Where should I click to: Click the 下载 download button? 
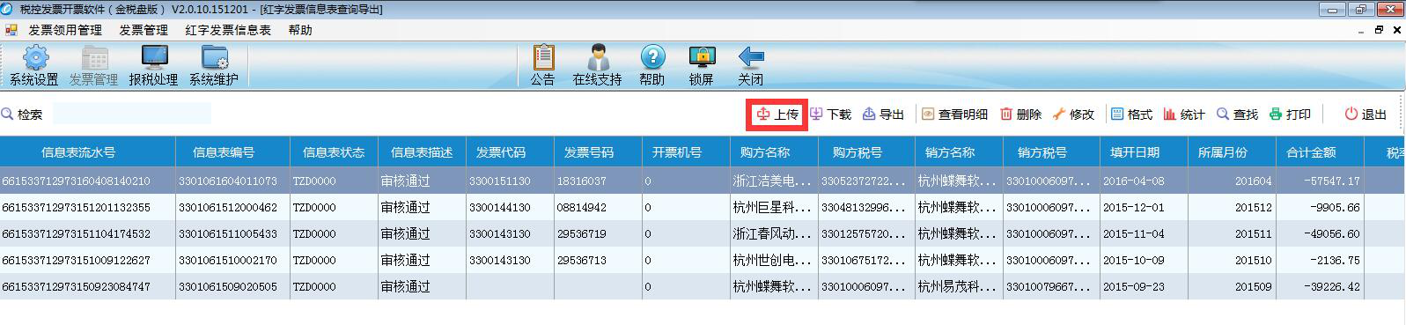click(x=830, y=114)
